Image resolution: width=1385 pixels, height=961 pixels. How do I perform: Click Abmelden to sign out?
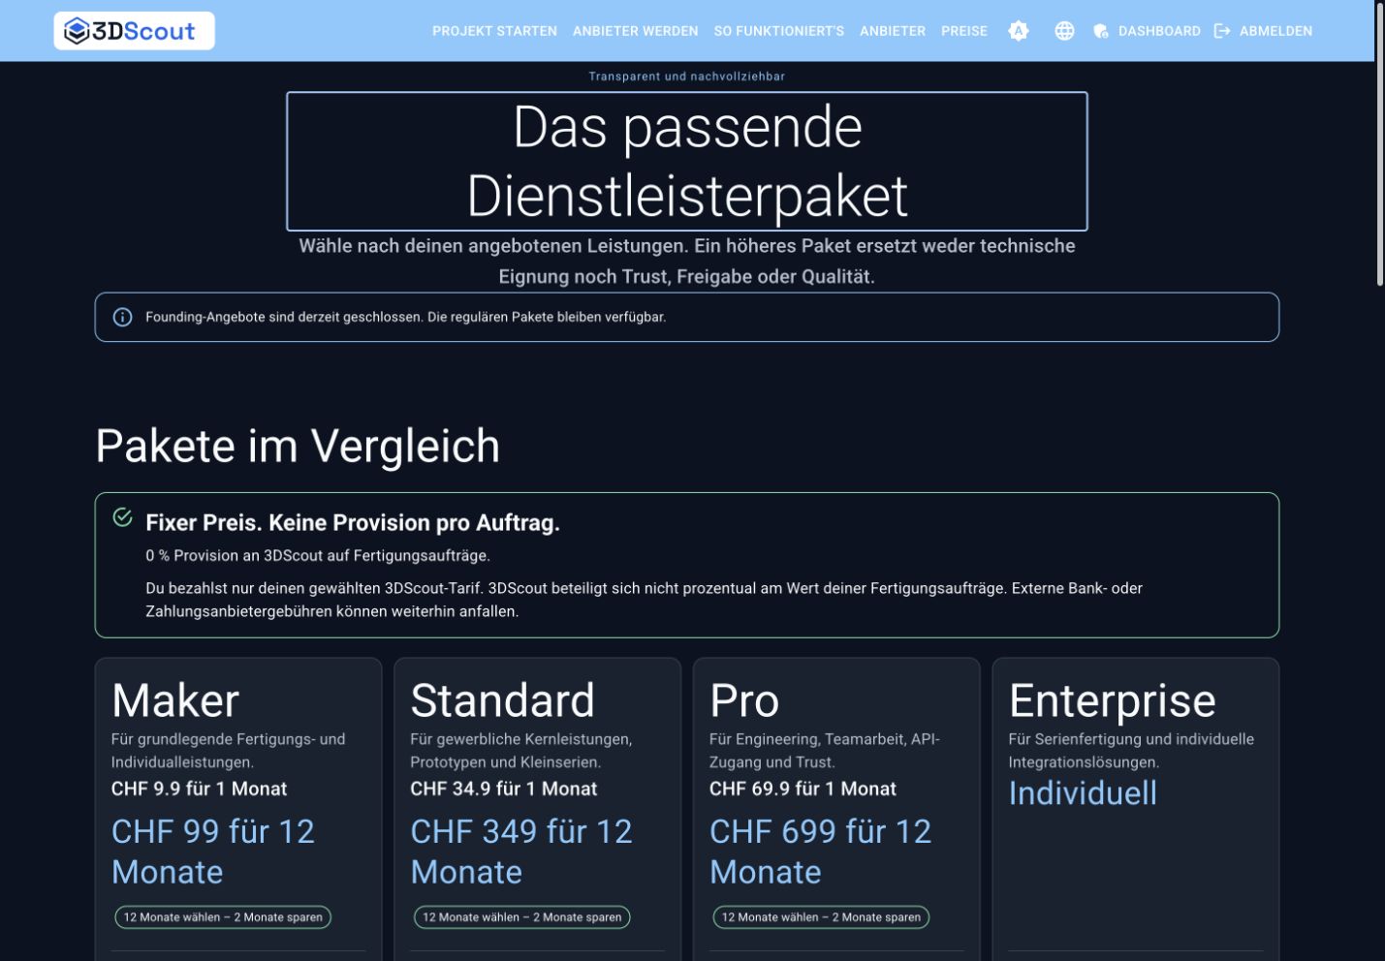(x=1275, y=31)
